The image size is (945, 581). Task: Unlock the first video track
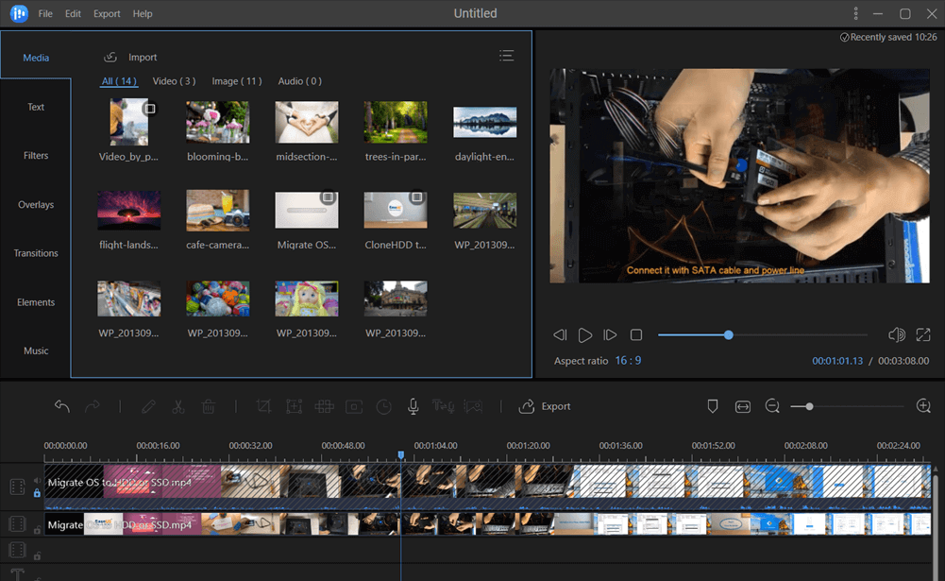click(x=37, y=492)
